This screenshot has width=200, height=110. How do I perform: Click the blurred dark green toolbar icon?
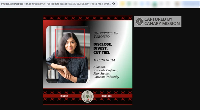pos(154,4)
